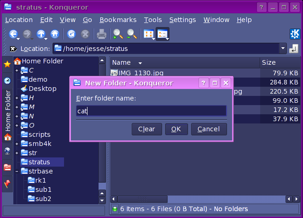Expand the H folder in tree
The image size is (303, 218).
point(17,98)
